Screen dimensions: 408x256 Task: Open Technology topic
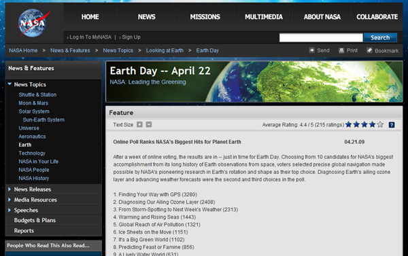click(32, 153)
